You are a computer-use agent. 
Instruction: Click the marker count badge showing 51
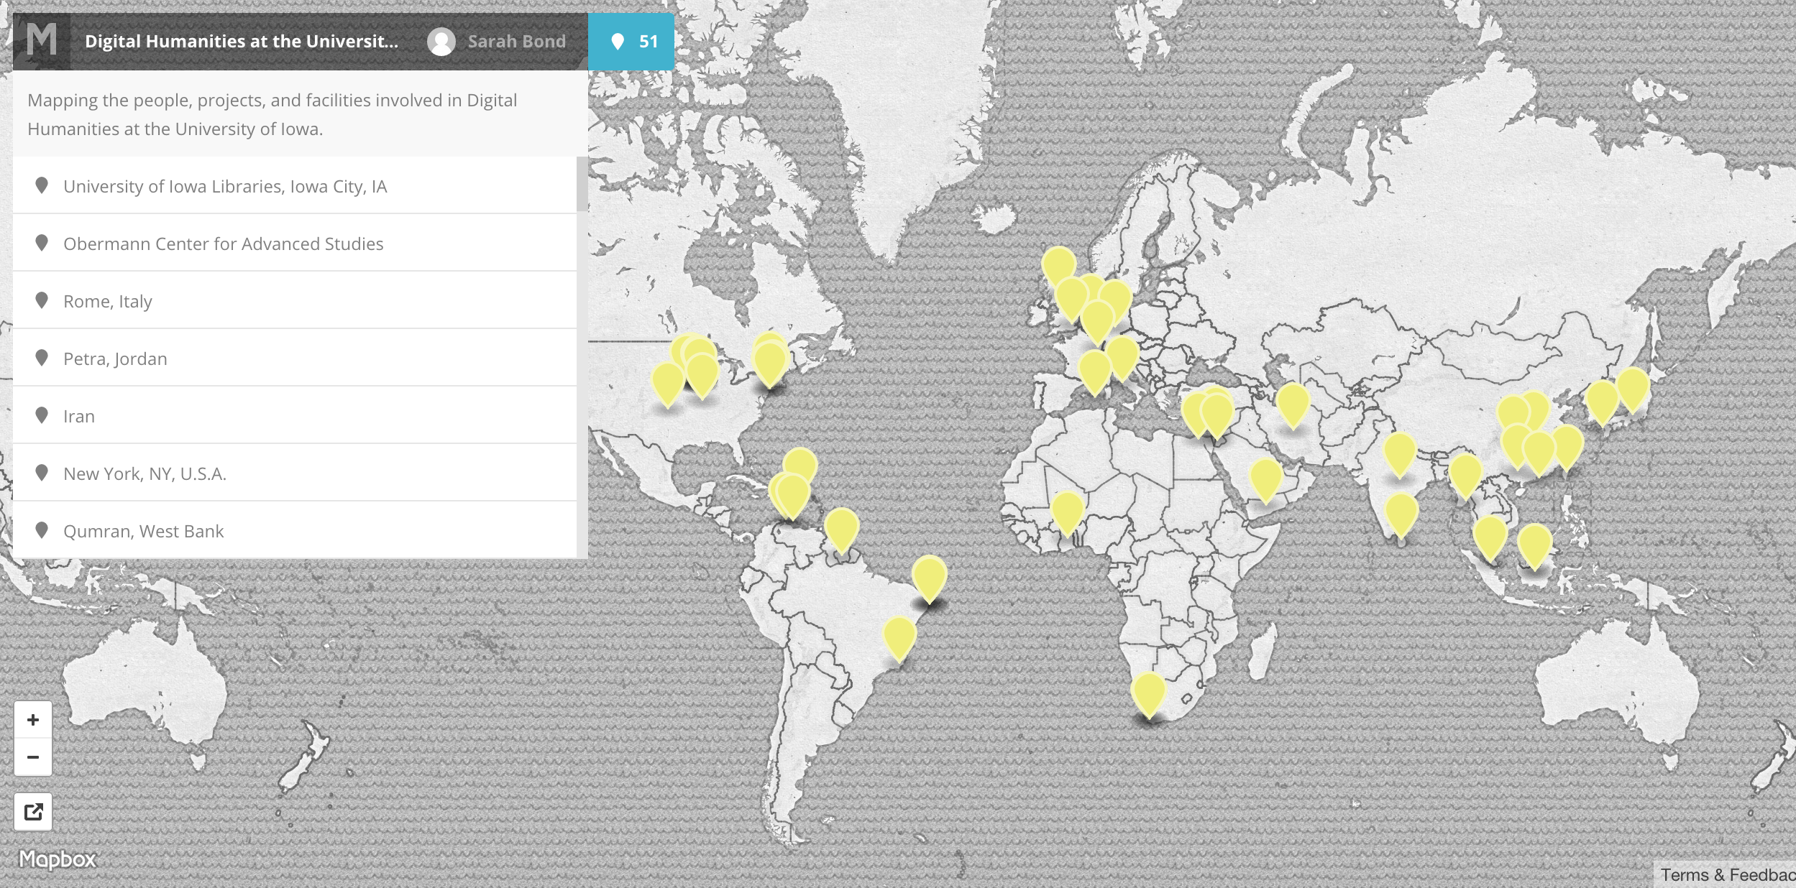click(x=631, y=42)
